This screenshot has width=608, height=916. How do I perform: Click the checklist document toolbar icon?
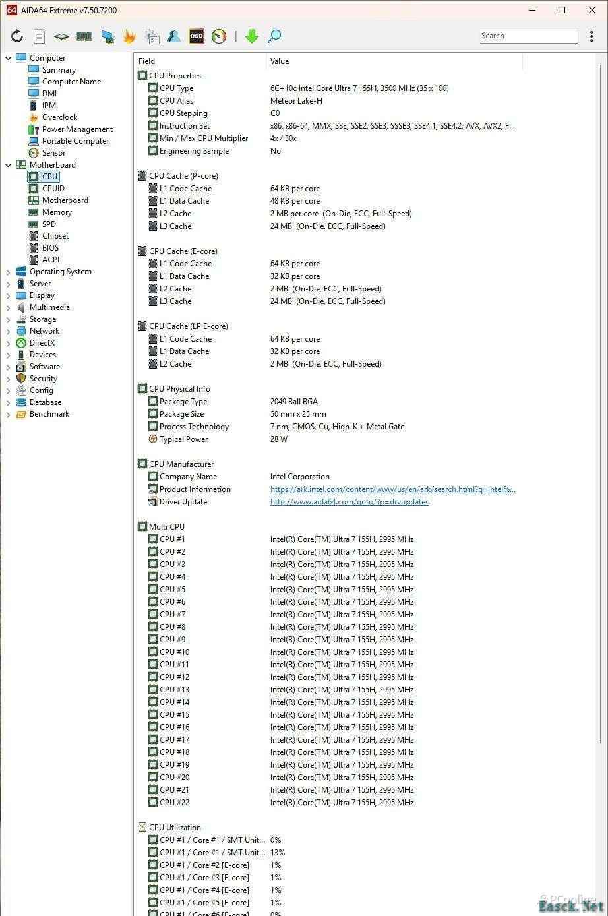[x=152, y=36]
